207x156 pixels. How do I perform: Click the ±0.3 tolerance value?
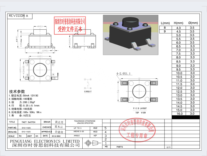coord(95,132)
